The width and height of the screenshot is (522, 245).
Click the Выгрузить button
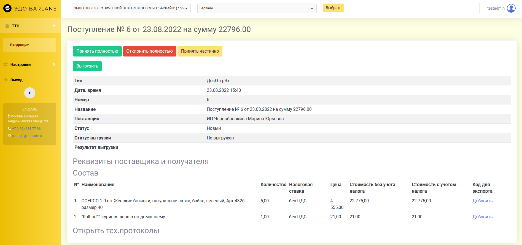tap(87, 66)
